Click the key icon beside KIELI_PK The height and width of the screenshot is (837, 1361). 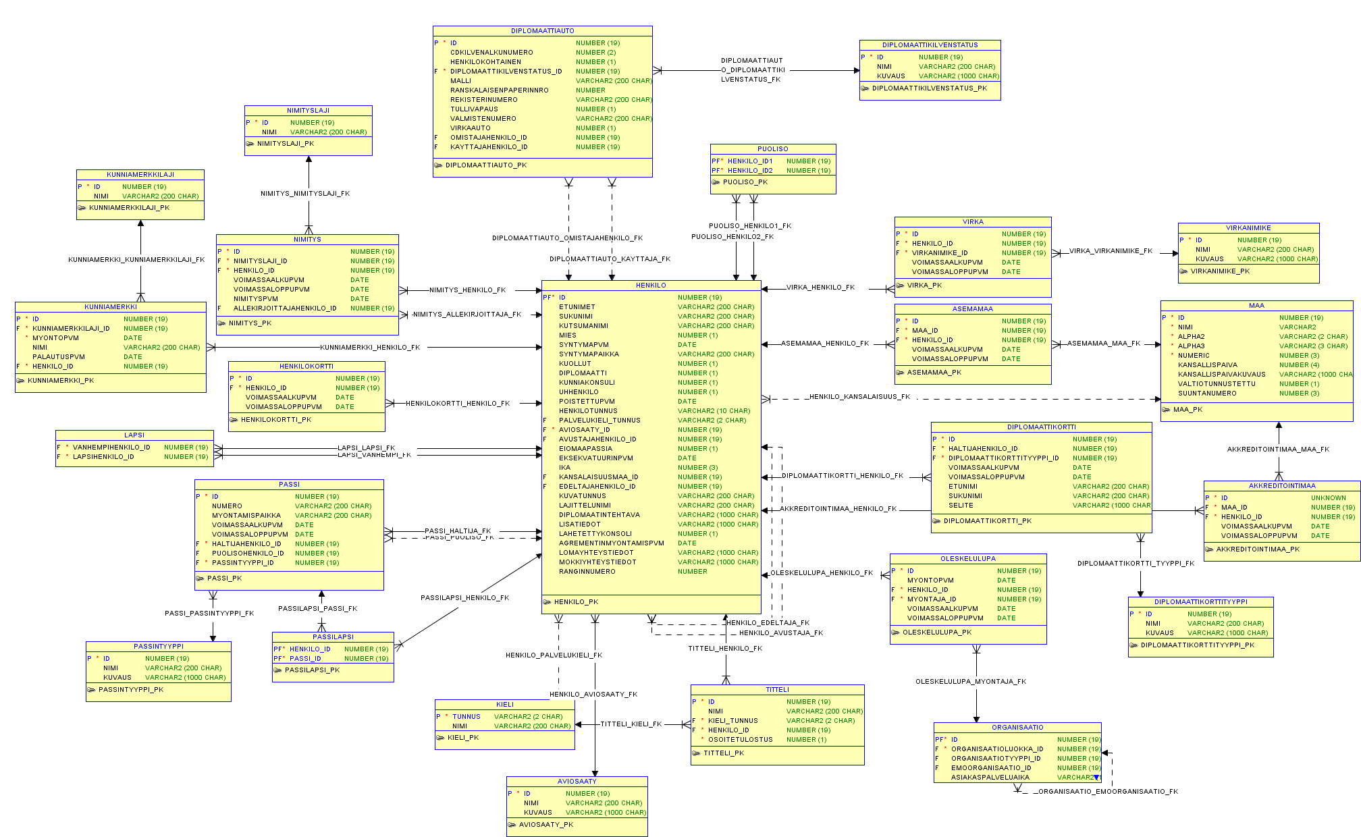click(440, 738)
